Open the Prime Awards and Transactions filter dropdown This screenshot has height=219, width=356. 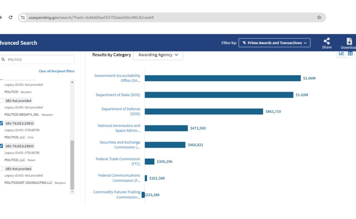pyautogui.click(x=274, y=43)
